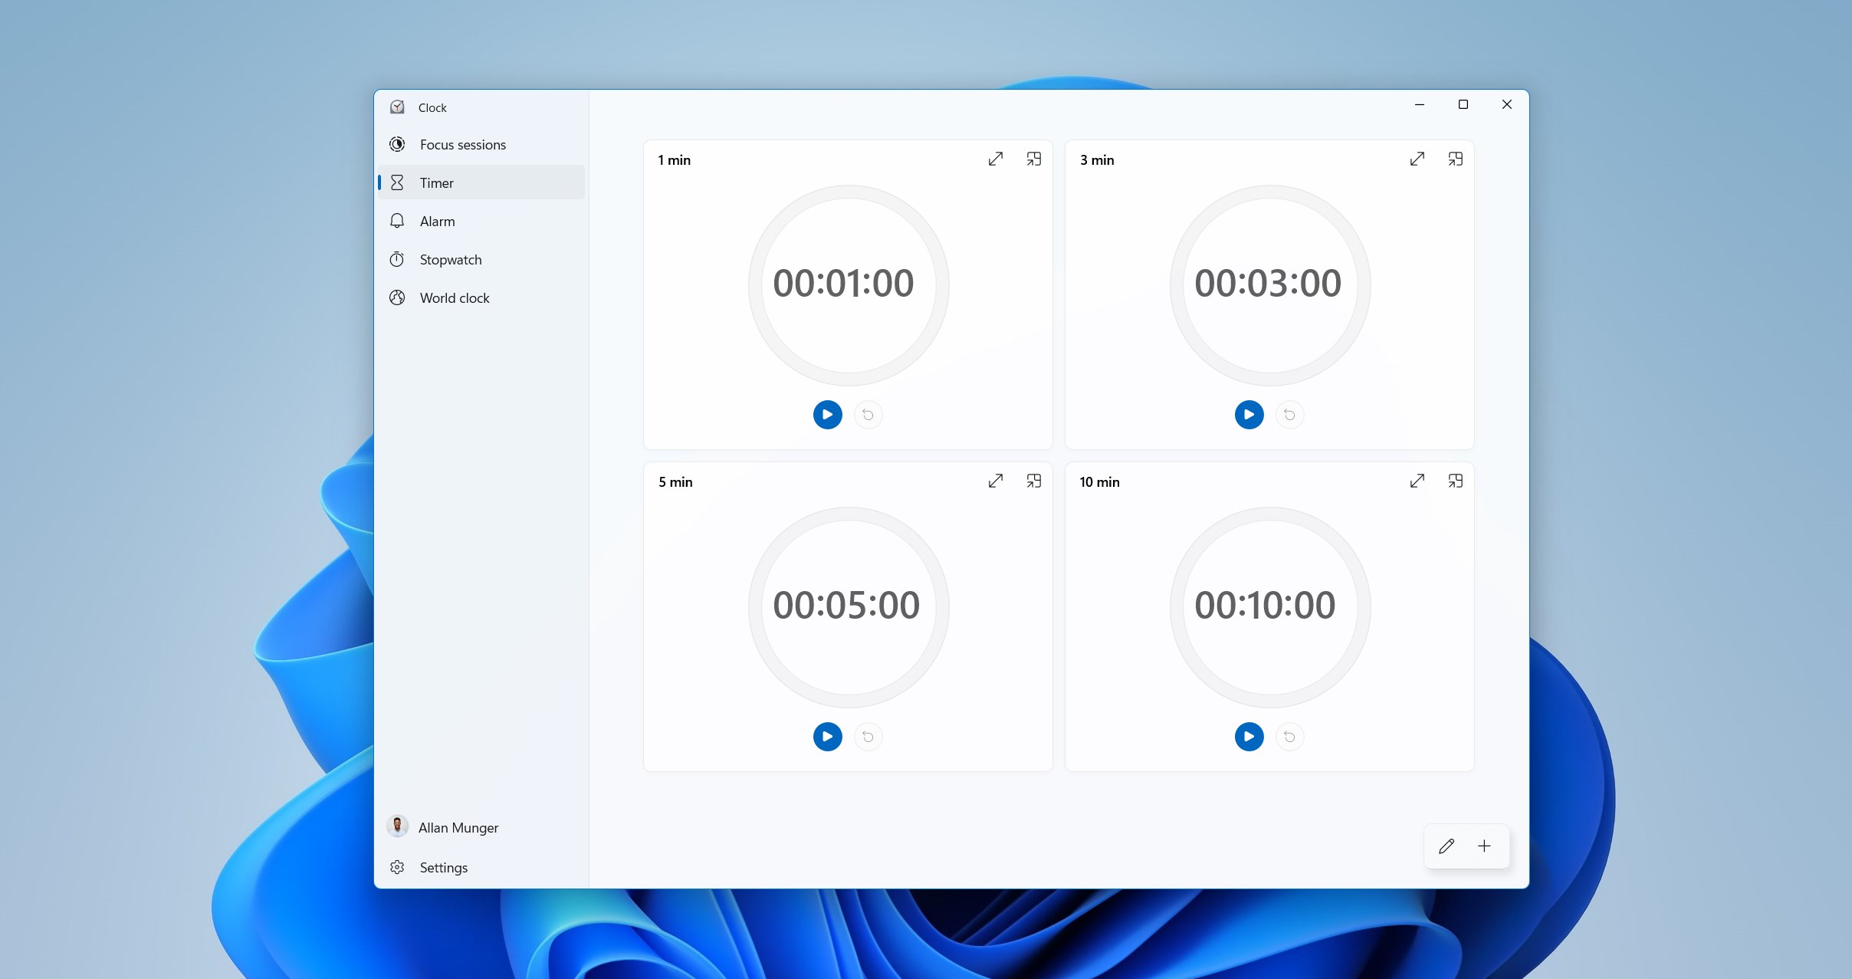Expand the 1 min timer to fullscreen
This screenshot has width=1852, height=979.
tap(995, 159)
